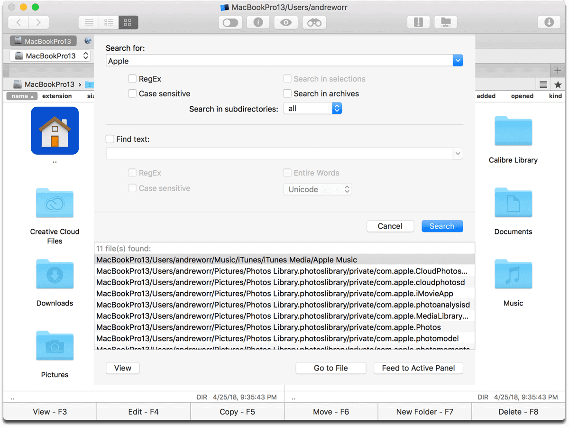This screenshot has height=427, width=569.
Task: Click the globe icon beside MacBookPro13 tab
Action: [x=88, y=41]
